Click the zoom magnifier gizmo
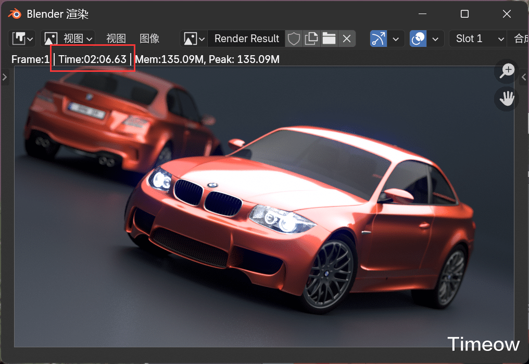The height and width of the screenshot is (364, 529). point(506,72)
